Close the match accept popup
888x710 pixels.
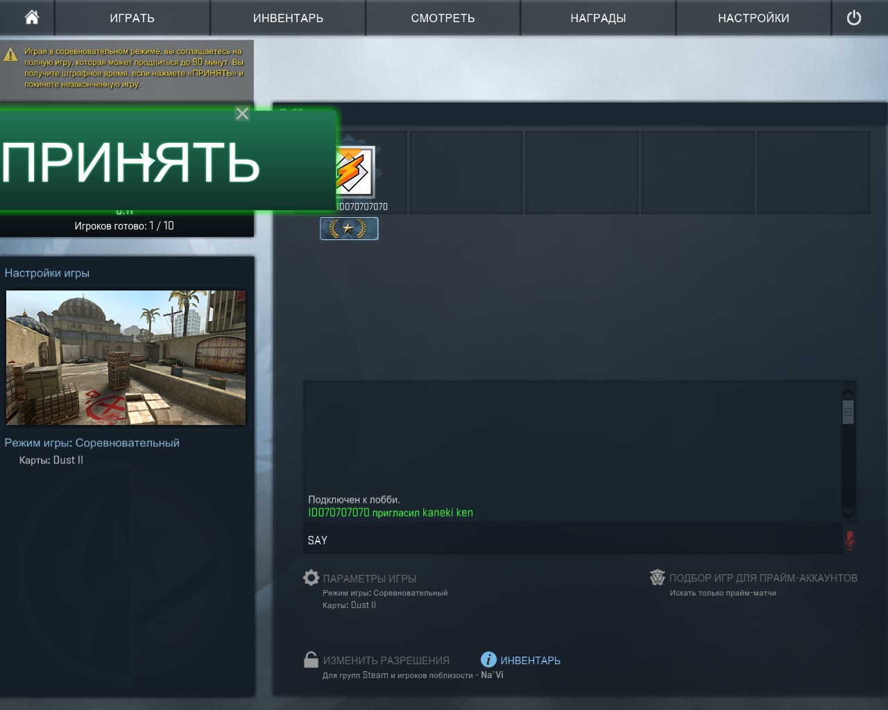[242, 114]
